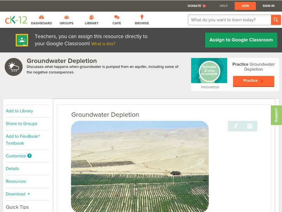The width and height of the screenshot is (282, 212).
Task: Click the Google Classroom icon in the banner
Action: pyautogui.click(x=22, y=40)
